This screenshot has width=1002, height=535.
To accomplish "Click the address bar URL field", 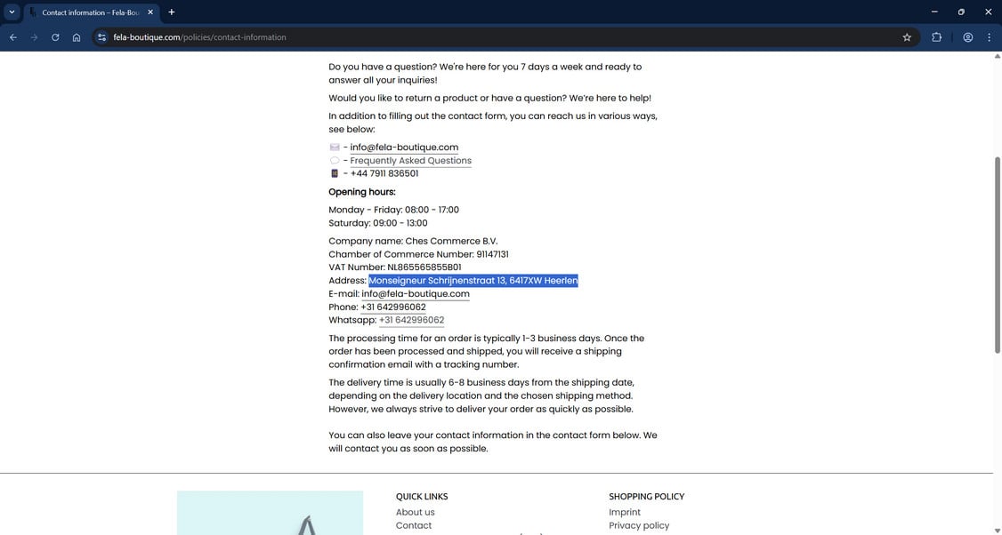I will click(505, 37).
